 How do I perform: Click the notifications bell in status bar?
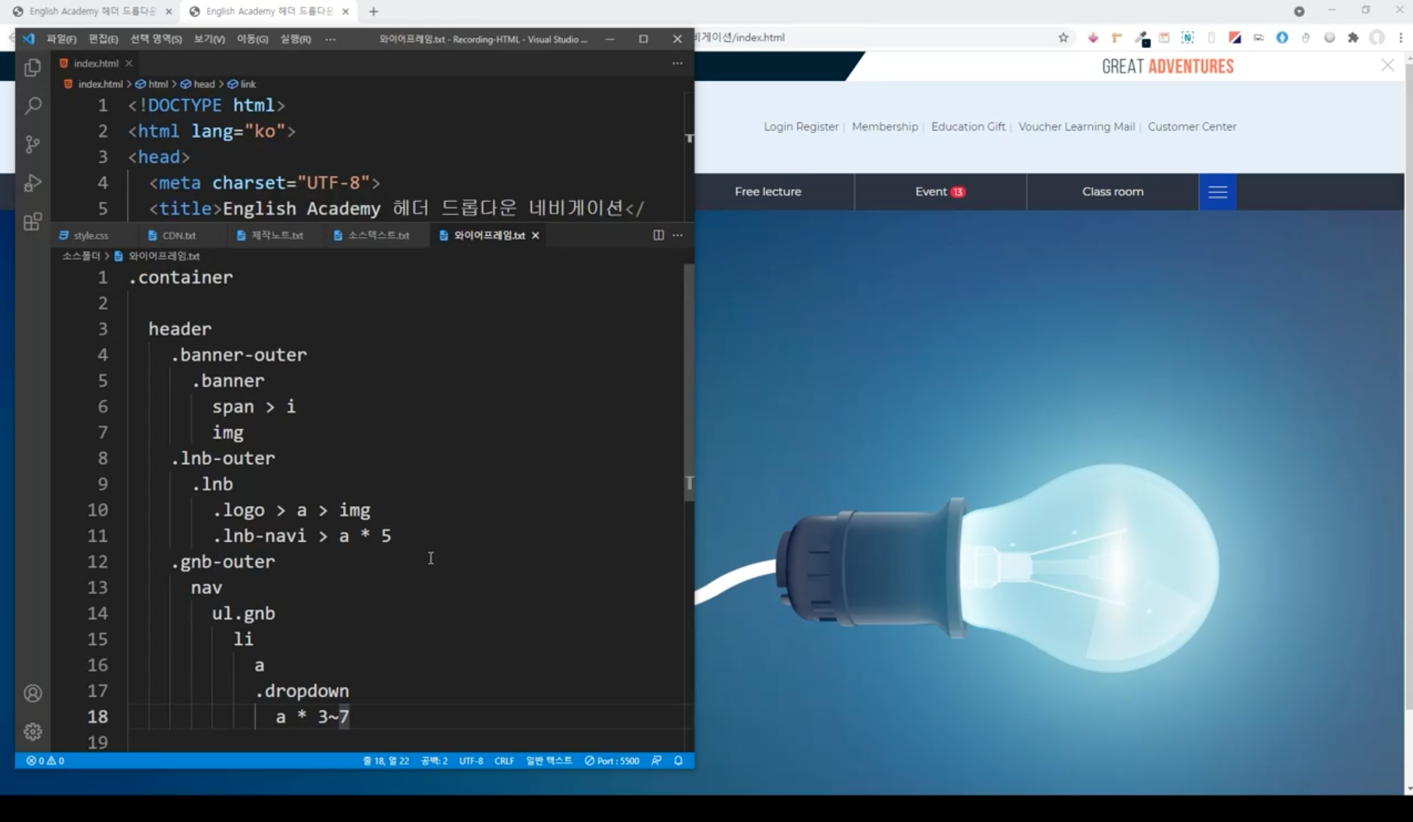click(x=678, y=760)
